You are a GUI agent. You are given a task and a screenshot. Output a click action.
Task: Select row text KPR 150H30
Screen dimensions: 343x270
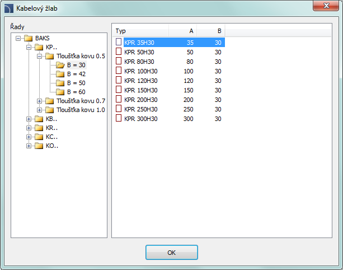141,90
